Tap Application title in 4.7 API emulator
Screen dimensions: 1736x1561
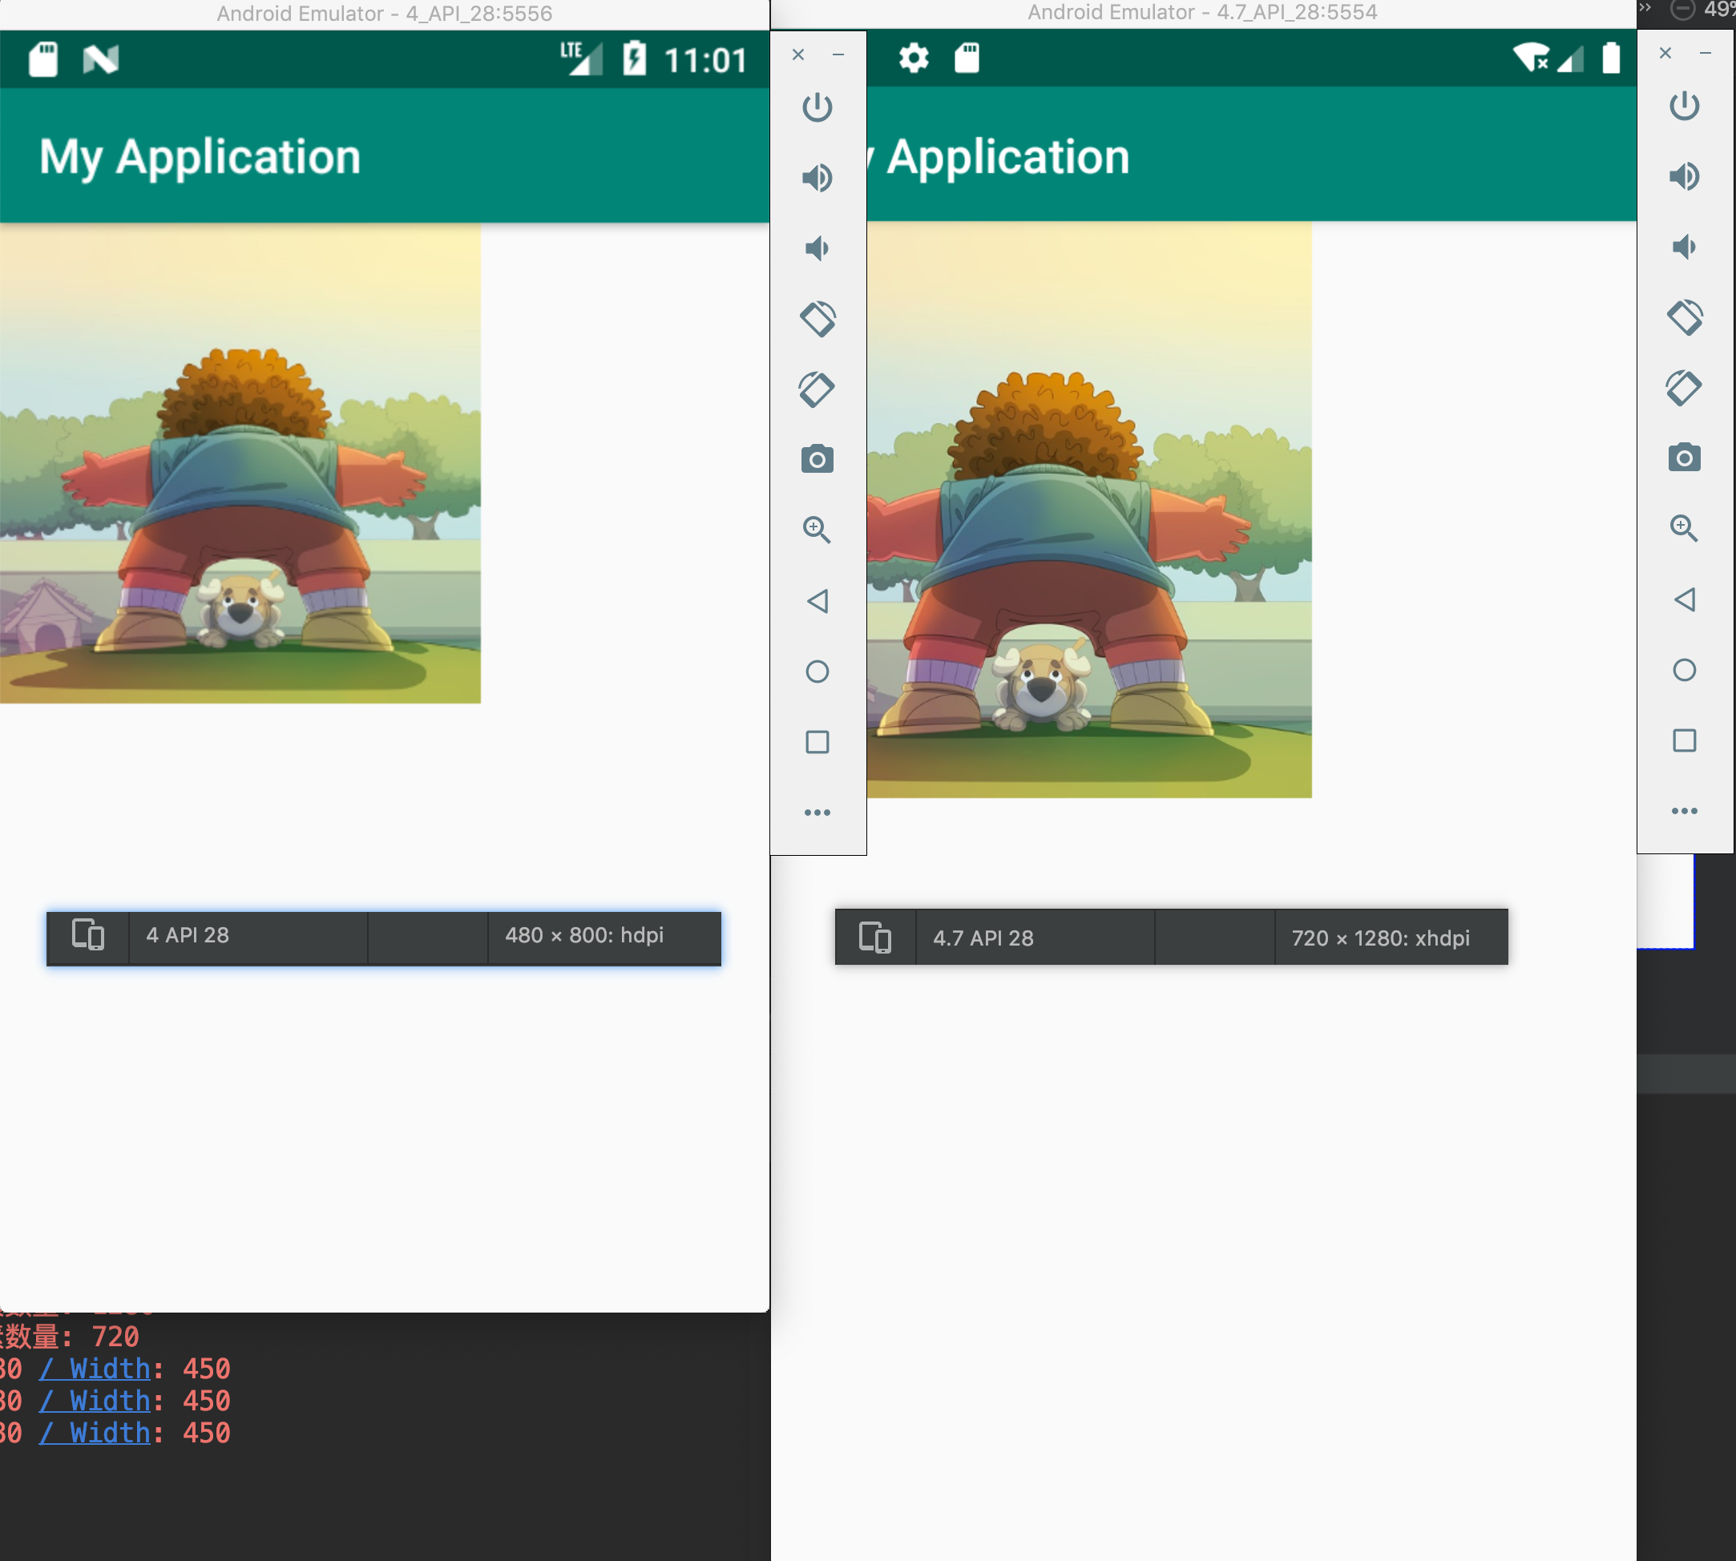pyautogui.click(x=1007, y=157)
